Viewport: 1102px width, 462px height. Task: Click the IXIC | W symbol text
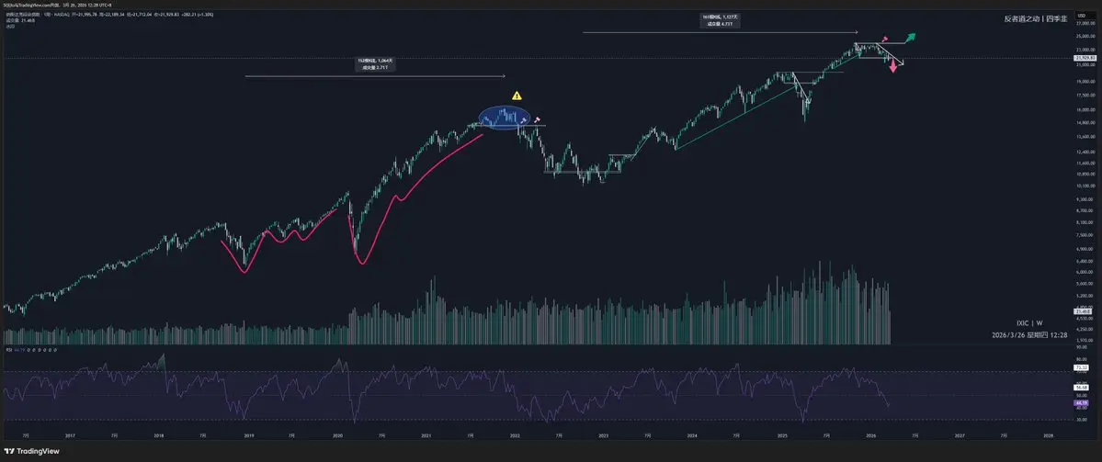1029,323
